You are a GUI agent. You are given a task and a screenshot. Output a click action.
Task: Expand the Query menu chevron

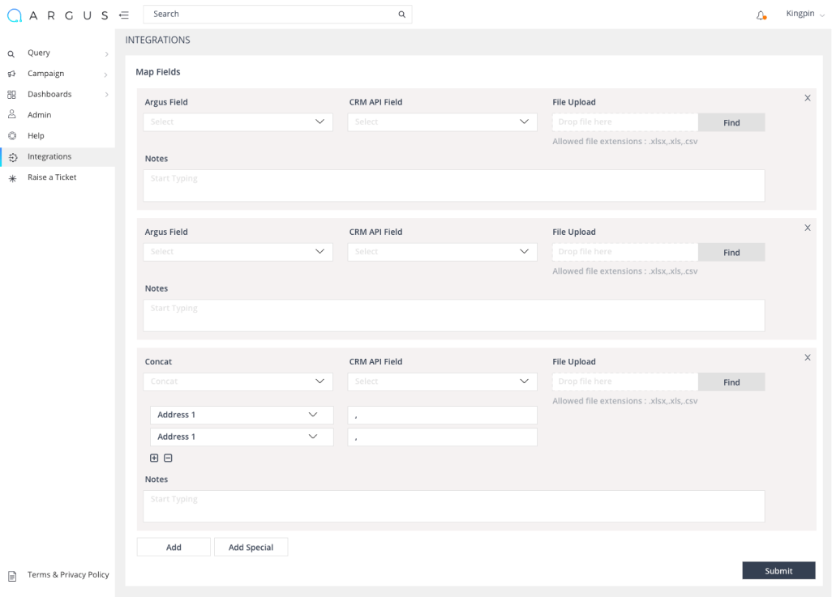[x=107, y=54]
